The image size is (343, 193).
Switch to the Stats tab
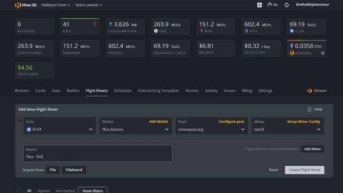pos(56,91)
